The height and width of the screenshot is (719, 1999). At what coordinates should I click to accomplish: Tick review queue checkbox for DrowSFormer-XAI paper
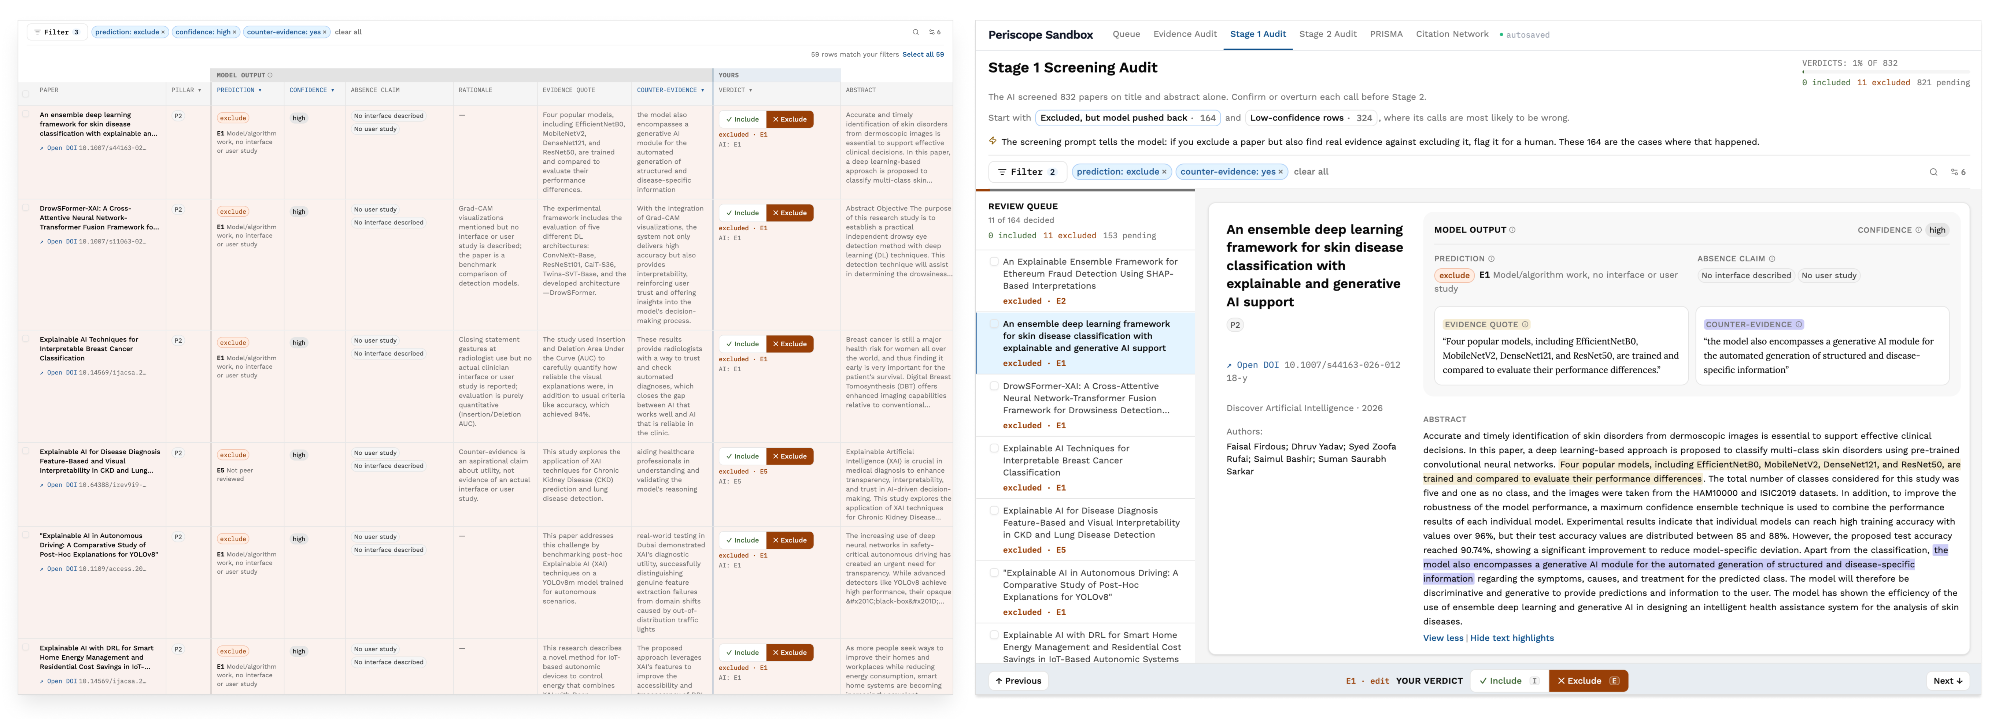[x=994, y=385]
